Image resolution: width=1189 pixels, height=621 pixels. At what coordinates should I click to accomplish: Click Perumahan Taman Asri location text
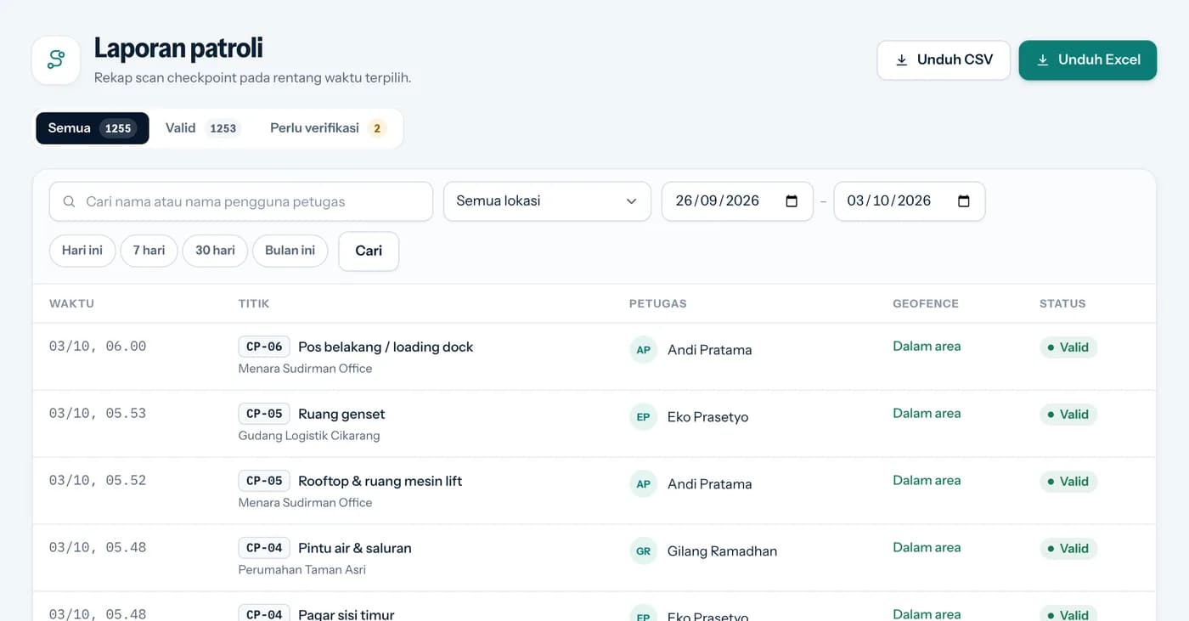302,570
